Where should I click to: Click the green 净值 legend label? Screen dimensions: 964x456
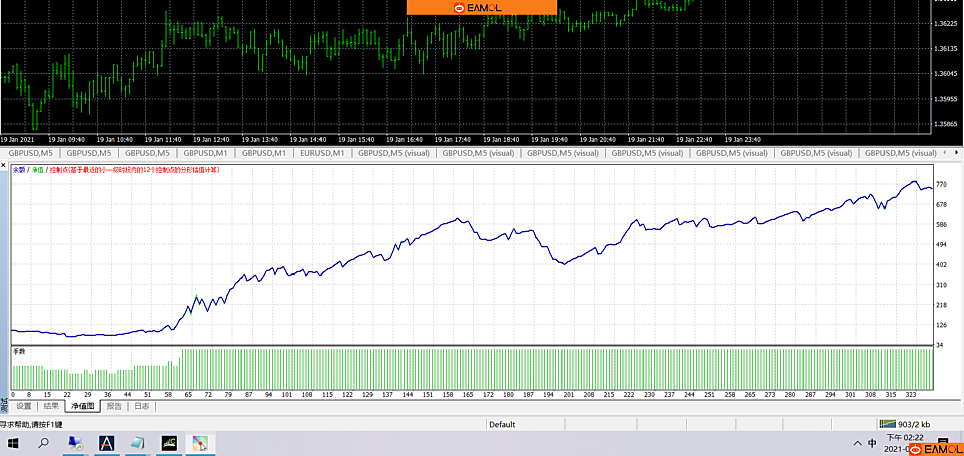pos(37,170)
